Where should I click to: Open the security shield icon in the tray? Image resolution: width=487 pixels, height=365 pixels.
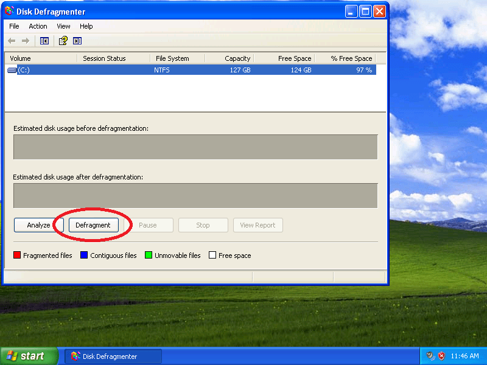[x=441, y=356]
